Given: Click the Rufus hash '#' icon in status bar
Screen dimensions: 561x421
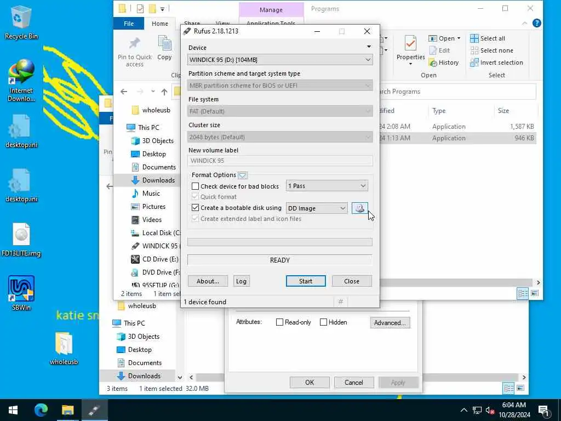Looking at the screenshot, I should click(x=341, y=302).
